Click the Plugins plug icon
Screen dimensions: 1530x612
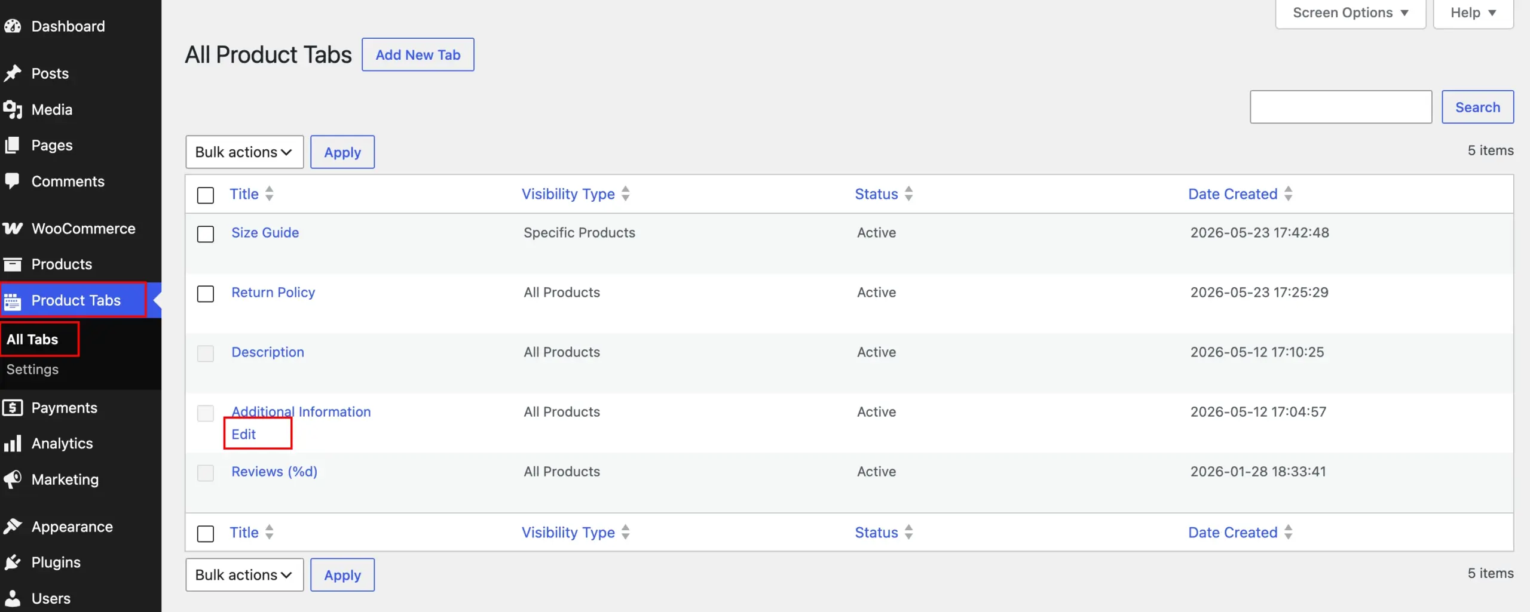(13, 562)
